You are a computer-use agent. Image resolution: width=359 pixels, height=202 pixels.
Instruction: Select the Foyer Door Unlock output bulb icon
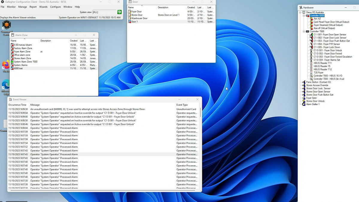[x=311, y=50]
